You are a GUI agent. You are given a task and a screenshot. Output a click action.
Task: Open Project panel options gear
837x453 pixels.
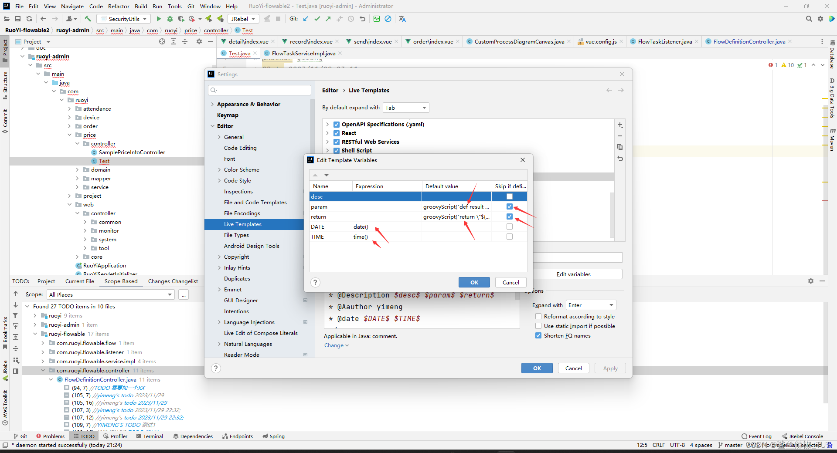[199, 41]
